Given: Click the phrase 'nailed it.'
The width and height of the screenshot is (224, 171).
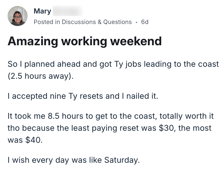Looking at the screenshot, I should point(142,96).
